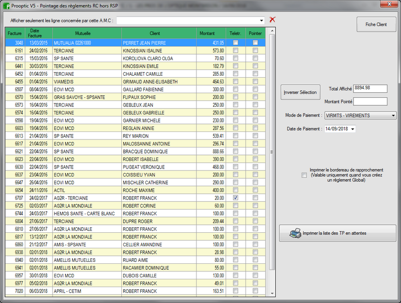401x303 pixels.
Task: Click mutuelle AMIS - SPSANTE
Action: 70,245
